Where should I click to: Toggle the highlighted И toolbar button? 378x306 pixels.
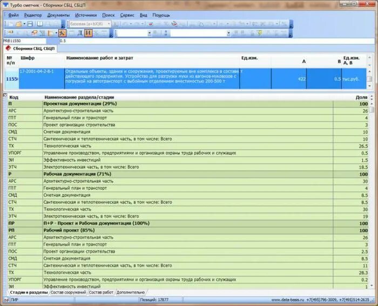pyautogui.click(x=88, y=33)
